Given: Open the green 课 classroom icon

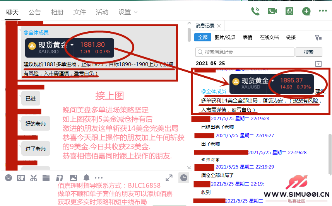Looking at the screenshot, I should click(x=289, y=11).
